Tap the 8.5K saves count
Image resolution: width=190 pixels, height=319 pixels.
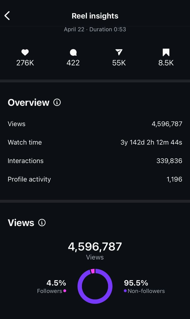[x=166, y=63]
